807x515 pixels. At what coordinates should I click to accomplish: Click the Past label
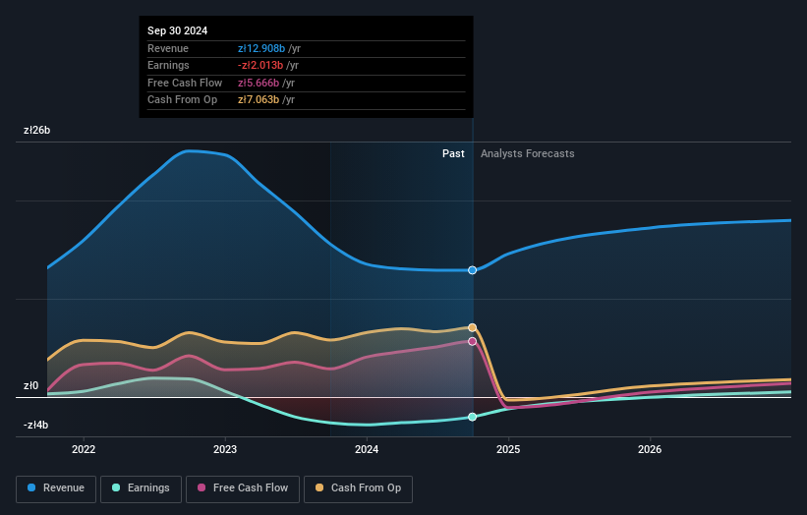coord(453,153)
